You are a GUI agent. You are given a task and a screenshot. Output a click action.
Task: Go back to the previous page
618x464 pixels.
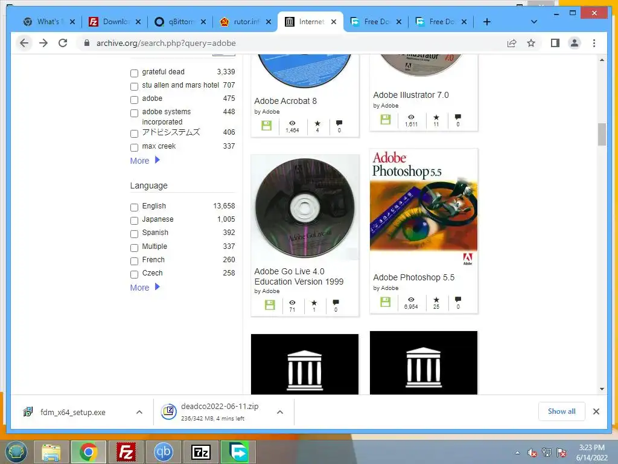coord(24,43)
